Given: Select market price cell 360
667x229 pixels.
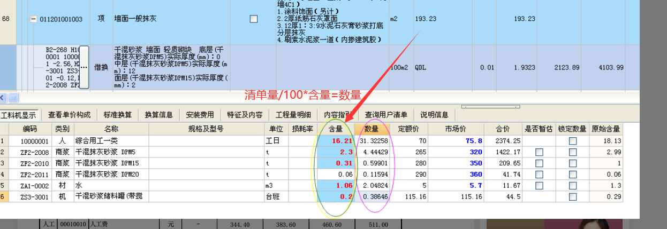Looking at the screenshot, I should pos(456,175).
